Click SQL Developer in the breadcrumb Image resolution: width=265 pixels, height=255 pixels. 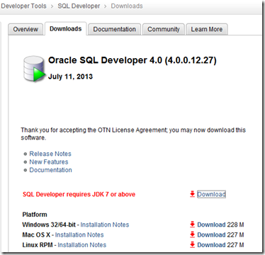pyautogui.click(x=79, y=6)
